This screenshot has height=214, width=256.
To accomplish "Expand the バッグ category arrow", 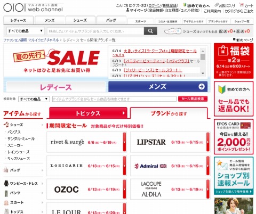I will 42,170.
